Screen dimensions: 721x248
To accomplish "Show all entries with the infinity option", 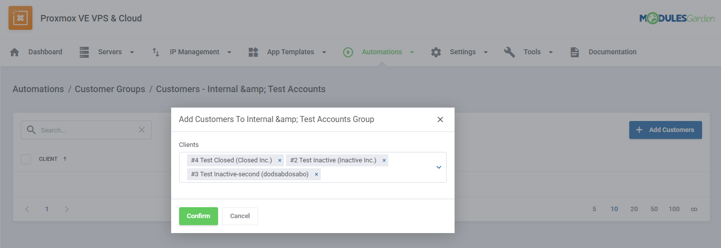I will point(694,209).
